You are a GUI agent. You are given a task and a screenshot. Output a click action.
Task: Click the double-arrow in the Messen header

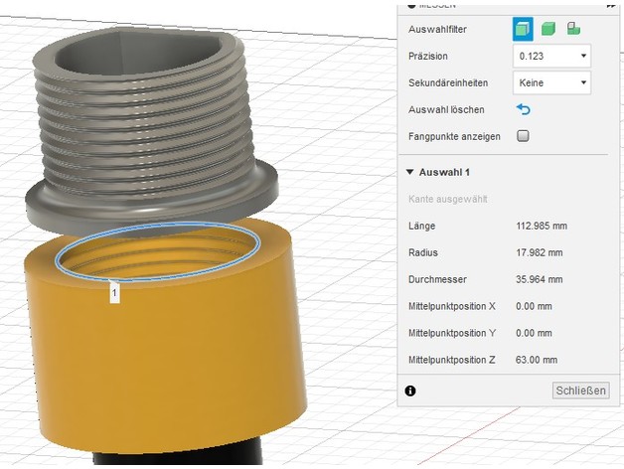[612, 4]
